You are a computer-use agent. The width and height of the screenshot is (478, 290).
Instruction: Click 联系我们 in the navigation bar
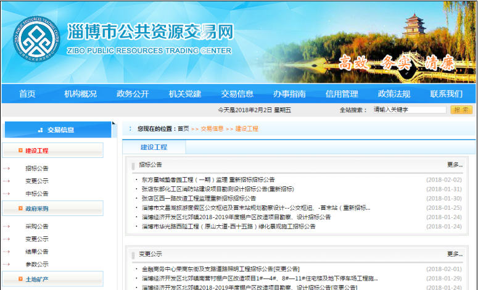447,94
